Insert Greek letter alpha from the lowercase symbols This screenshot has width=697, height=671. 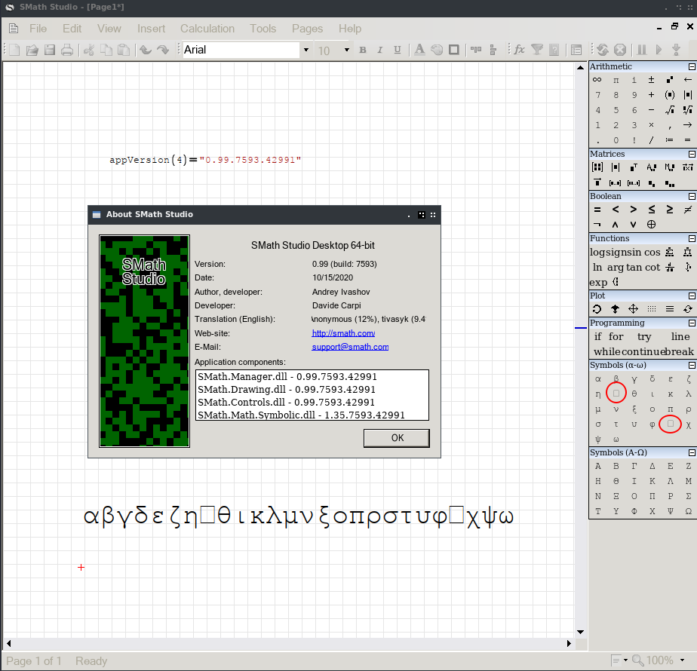tap(598, 379)
